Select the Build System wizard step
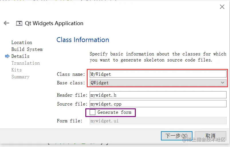230x147 pixels. (x=27, y=49)
